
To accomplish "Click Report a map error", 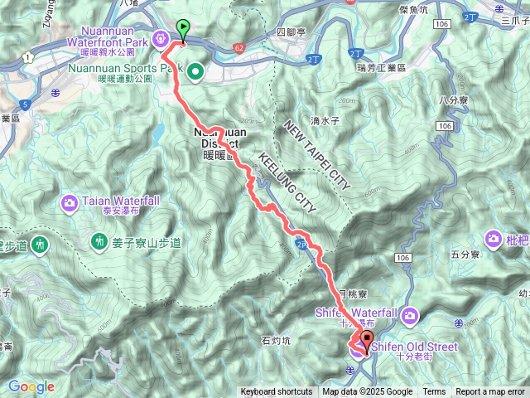I will pos(489,392).
